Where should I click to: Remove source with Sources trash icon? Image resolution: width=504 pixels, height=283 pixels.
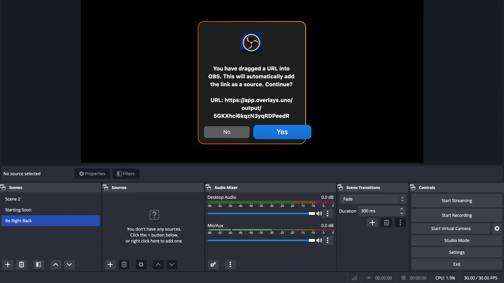coord(124,264)
